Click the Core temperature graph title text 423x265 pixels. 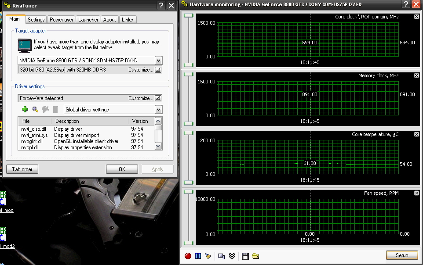click(x=375, y=134)
